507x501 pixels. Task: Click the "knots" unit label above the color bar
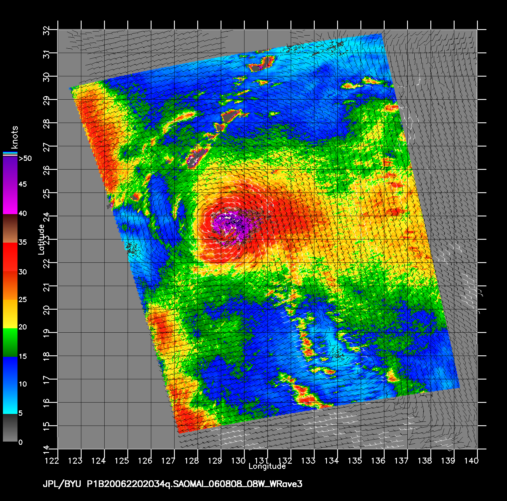[15, 137]
